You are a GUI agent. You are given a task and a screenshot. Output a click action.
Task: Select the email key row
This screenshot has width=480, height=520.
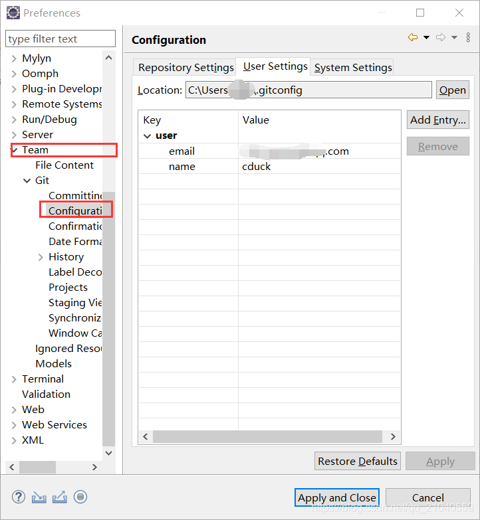(x=269, y=151)
